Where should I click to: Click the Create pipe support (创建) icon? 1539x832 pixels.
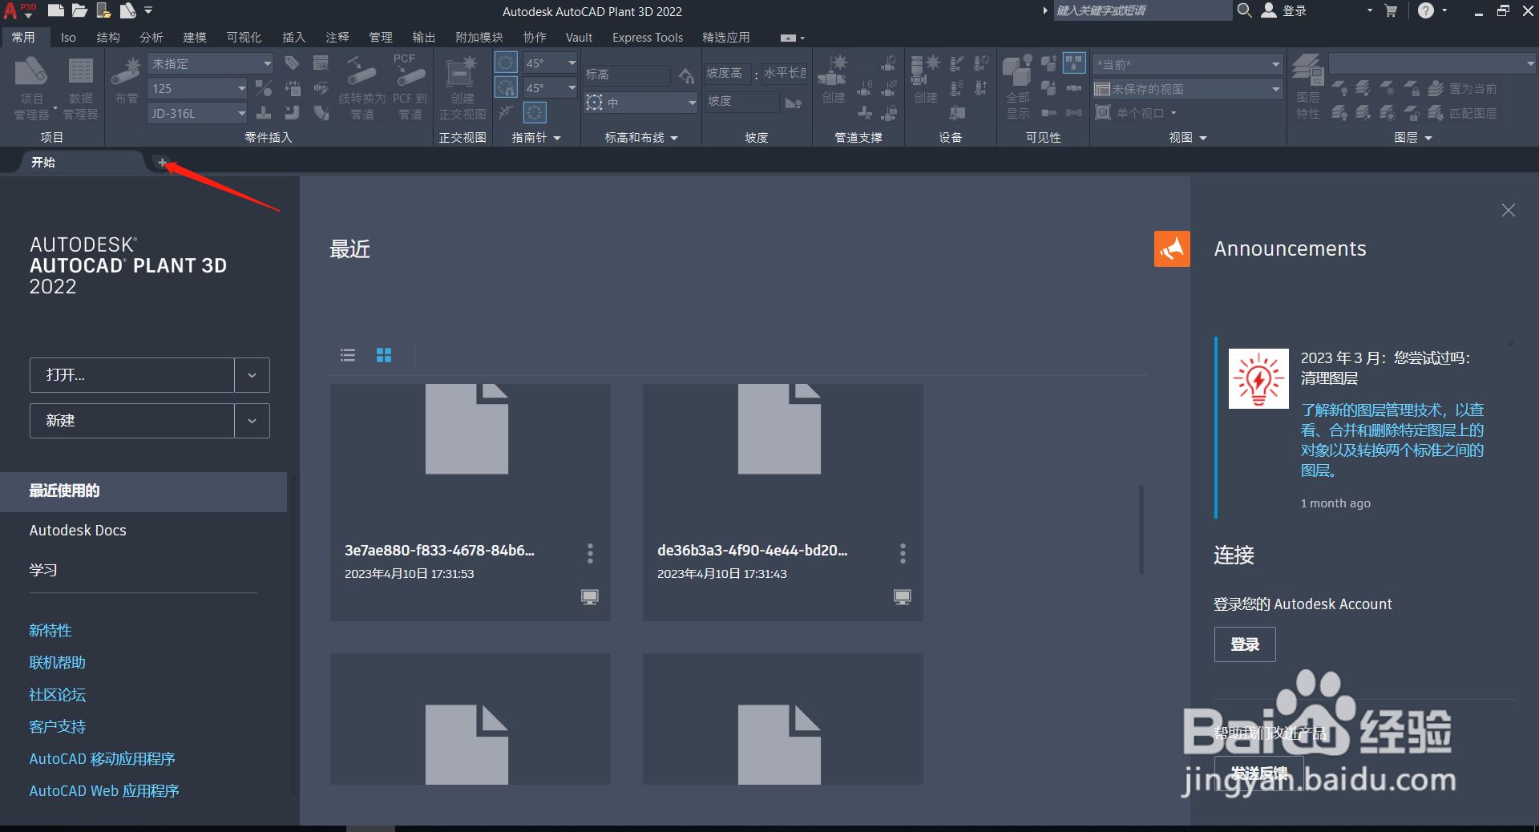(833, 80)
